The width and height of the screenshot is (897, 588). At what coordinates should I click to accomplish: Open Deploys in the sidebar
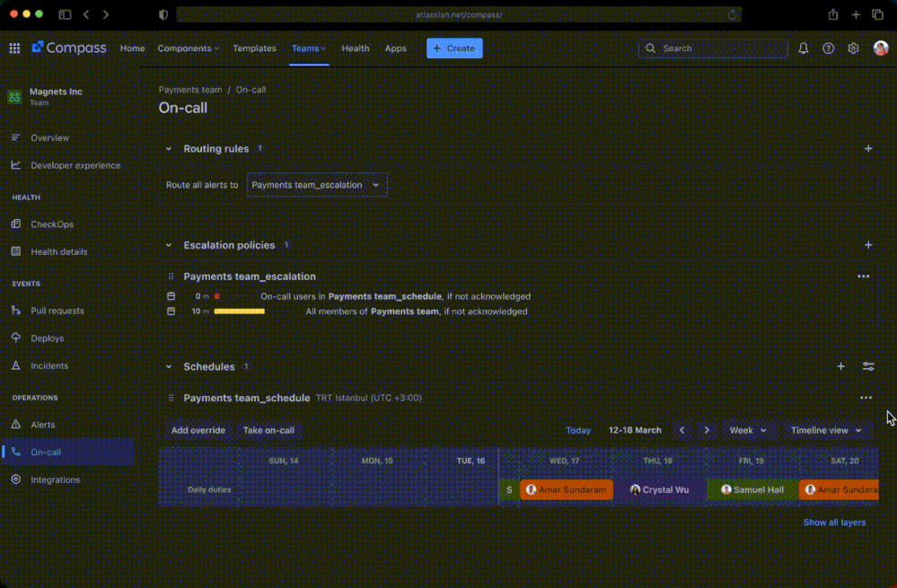pyautogui.click(x=68, y=338)
